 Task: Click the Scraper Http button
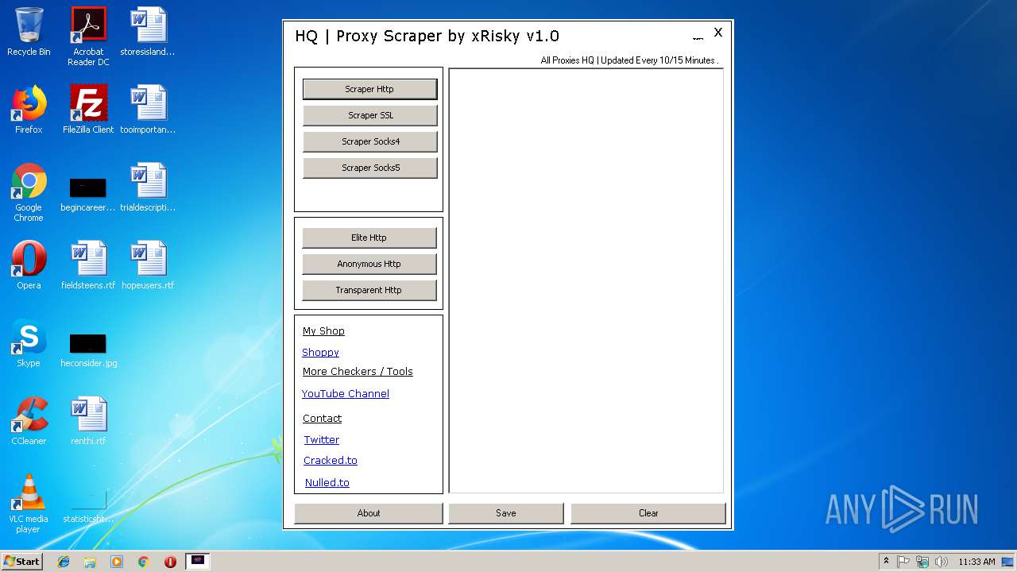coord(369,89)
